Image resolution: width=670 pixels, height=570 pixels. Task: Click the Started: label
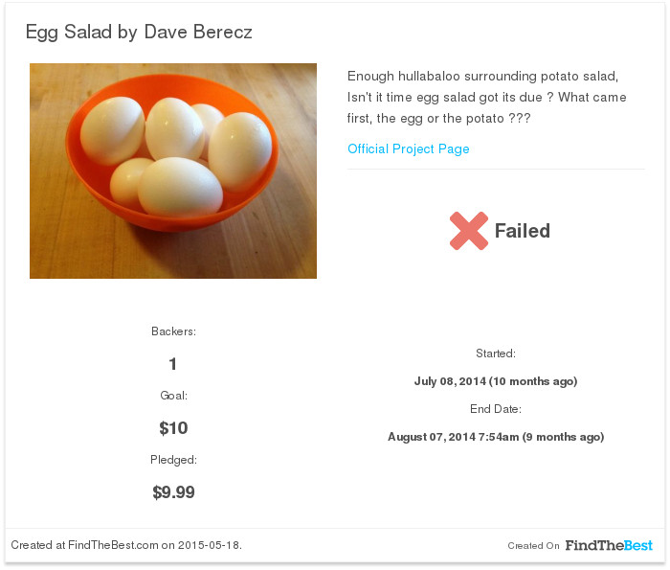496,353
